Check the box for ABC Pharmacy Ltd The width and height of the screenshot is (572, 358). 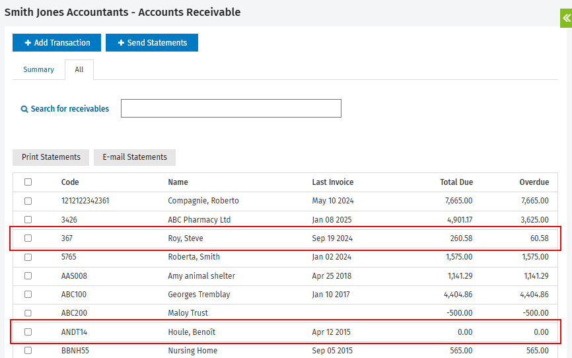coord(28,220)
